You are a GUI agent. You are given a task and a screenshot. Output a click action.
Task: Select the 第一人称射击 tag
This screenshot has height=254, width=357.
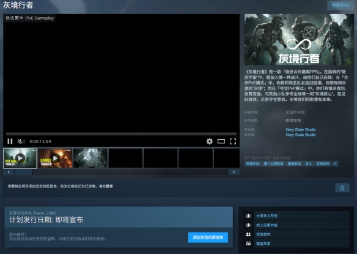pos(273,164)
